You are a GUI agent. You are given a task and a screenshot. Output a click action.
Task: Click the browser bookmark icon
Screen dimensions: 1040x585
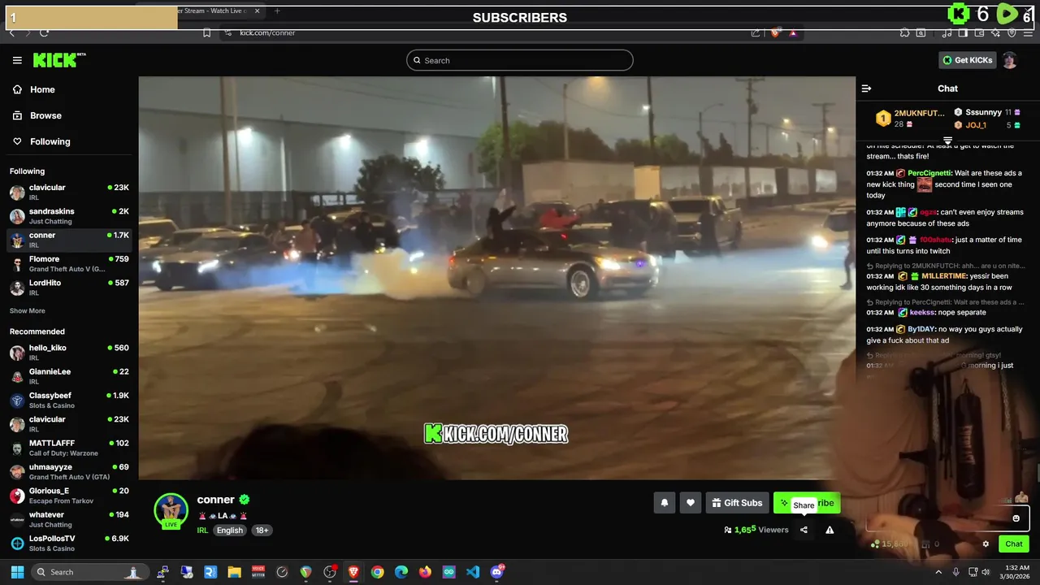click(x=206, y=32)
